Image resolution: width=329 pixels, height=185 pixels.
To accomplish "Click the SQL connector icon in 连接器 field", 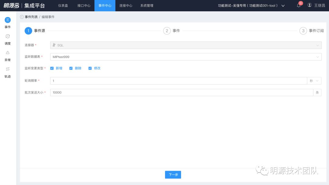I will pyautogui.click(x=54, y=45).
